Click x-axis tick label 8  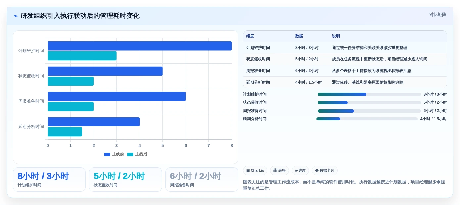[x=232, y=146]
